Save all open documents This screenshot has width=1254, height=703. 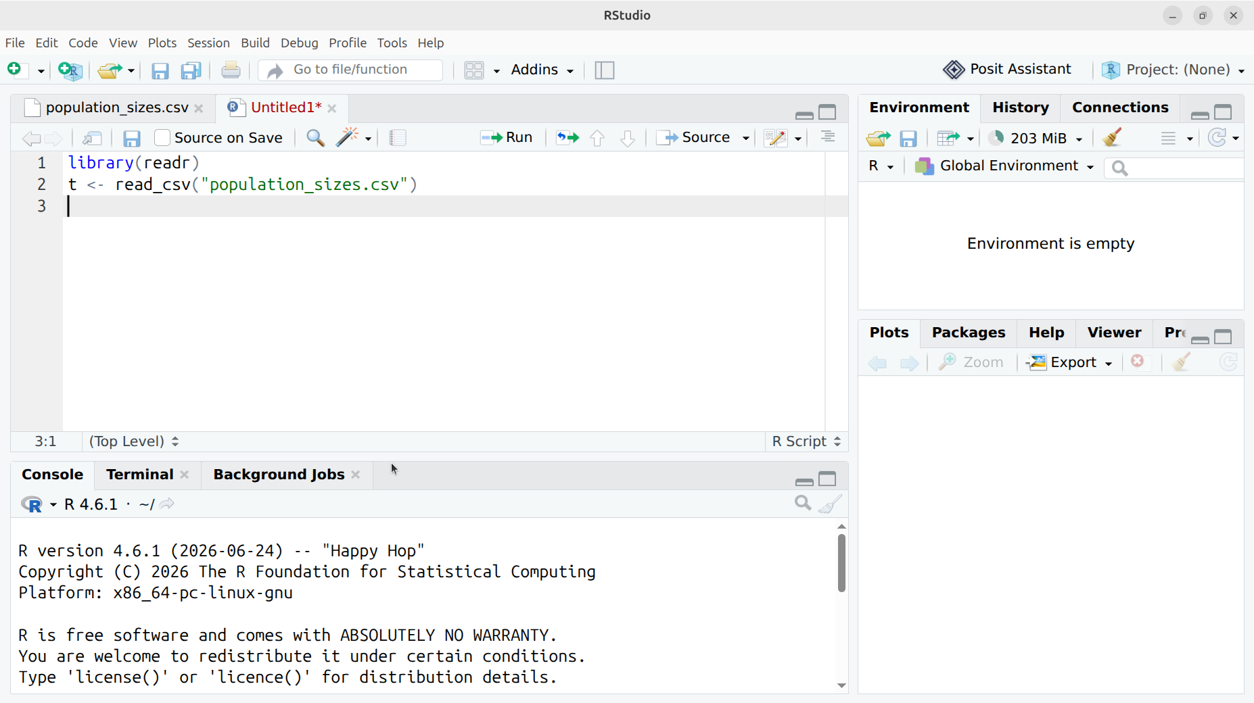pos(191,70)
